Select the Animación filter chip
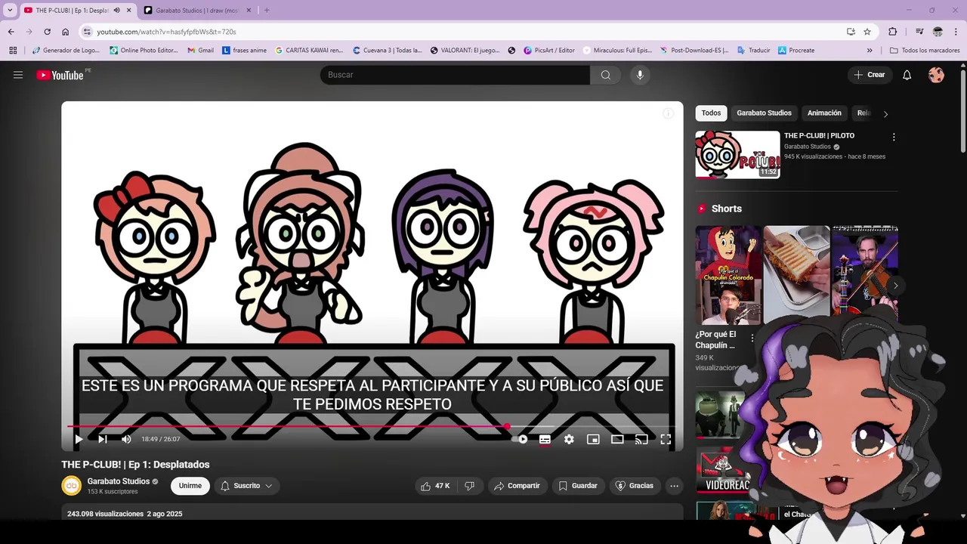This screenshot has height=544, width=967. click(824, 113)
